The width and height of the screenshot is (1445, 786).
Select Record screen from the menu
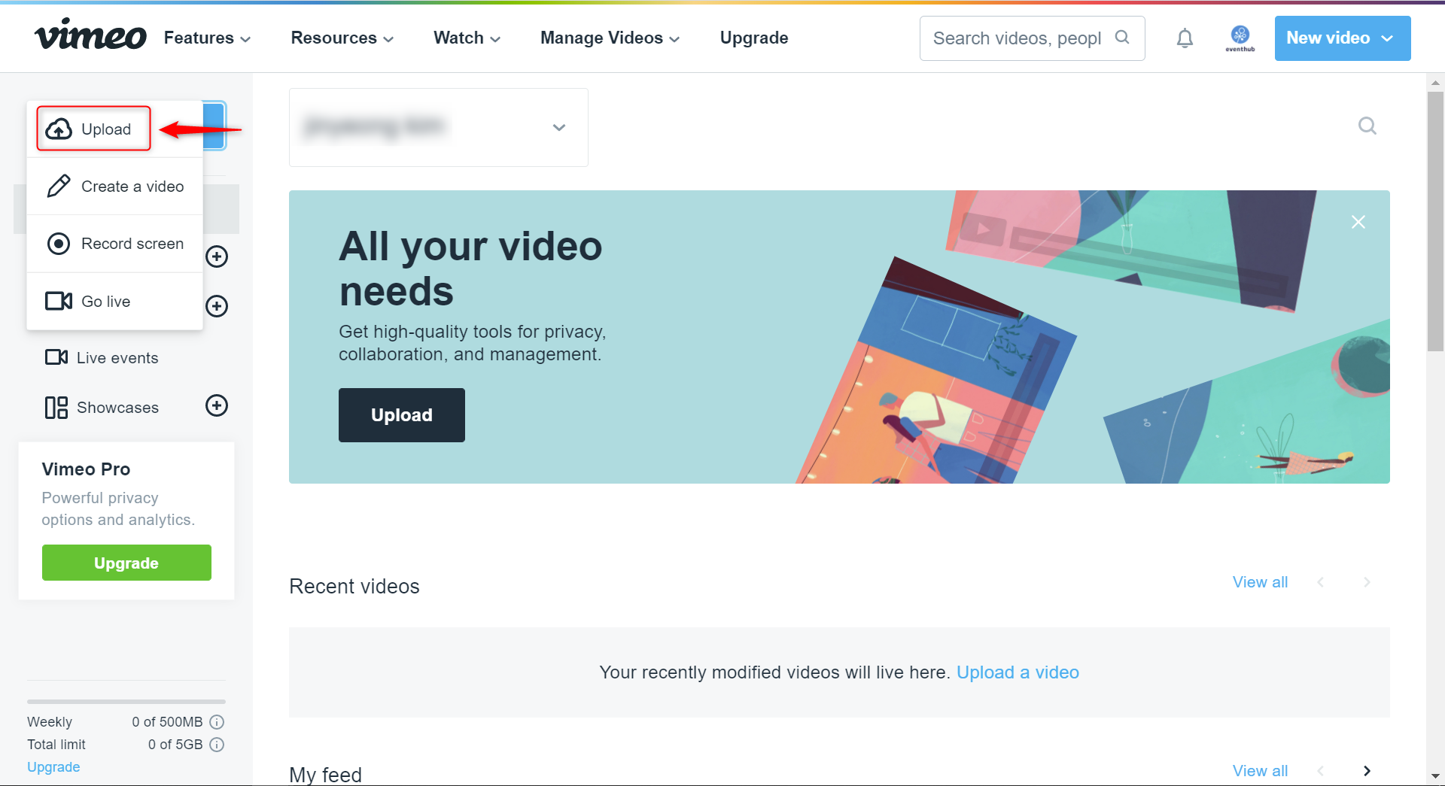tap(115, 244)
